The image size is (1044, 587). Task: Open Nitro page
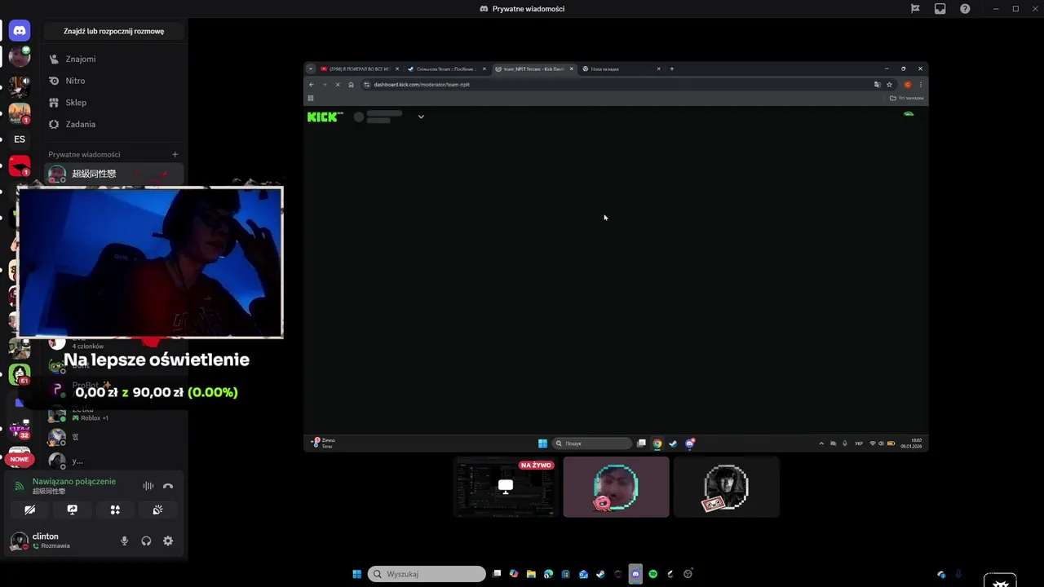tap(114, 81)
